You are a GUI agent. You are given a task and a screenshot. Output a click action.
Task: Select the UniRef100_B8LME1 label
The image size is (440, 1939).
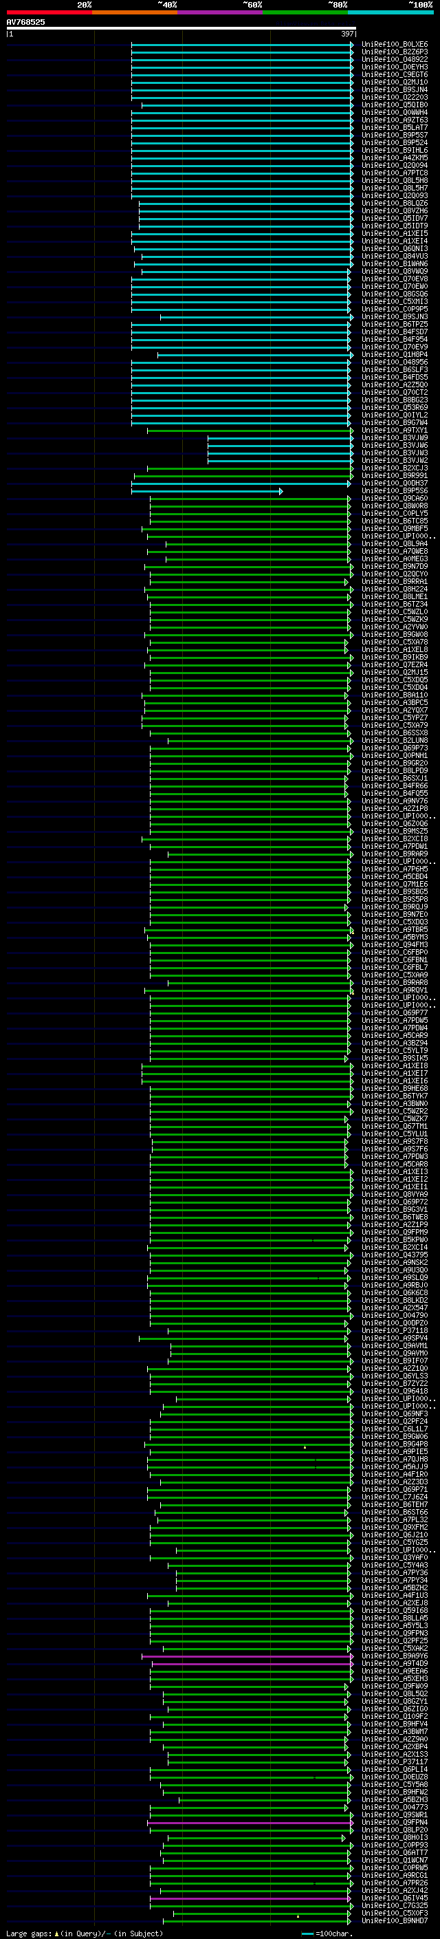pos(395,597)
